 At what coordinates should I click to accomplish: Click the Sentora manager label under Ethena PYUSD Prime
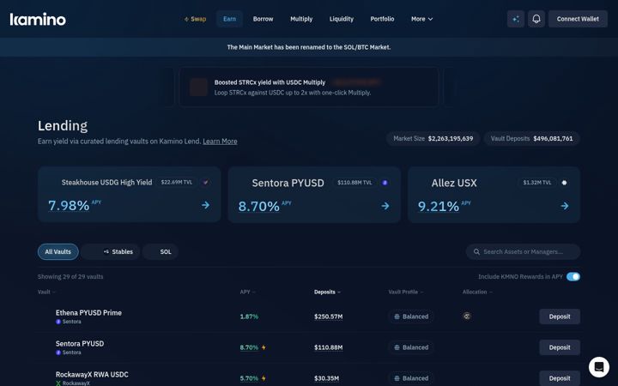pos(69,322)
